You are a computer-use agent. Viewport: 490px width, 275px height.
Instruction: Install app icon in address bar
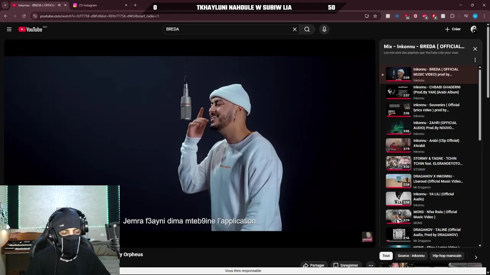click(x=367, y=16)
